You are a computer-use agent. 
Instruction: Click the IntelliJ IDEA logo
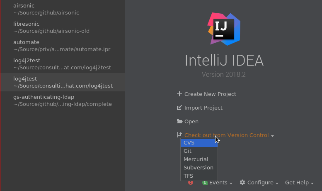click(x=224, y=29)
